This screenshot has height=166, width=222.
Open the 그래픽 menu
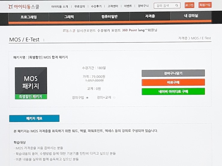tap(69, 17)
